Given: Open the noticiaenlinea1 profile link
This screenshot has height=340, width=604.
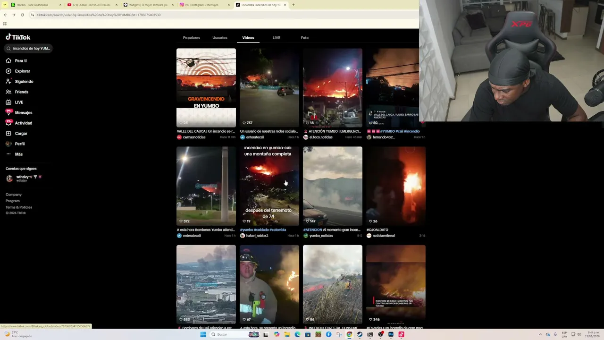Looking at the screenshot, I should tap(384, 236).
